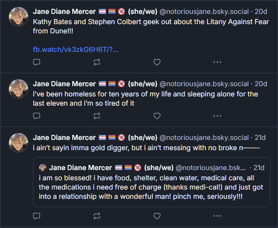Open more options on the homeless post
The height and width of the screenshot is (228, 278).
pyautogui.click(x=217, y=116)
